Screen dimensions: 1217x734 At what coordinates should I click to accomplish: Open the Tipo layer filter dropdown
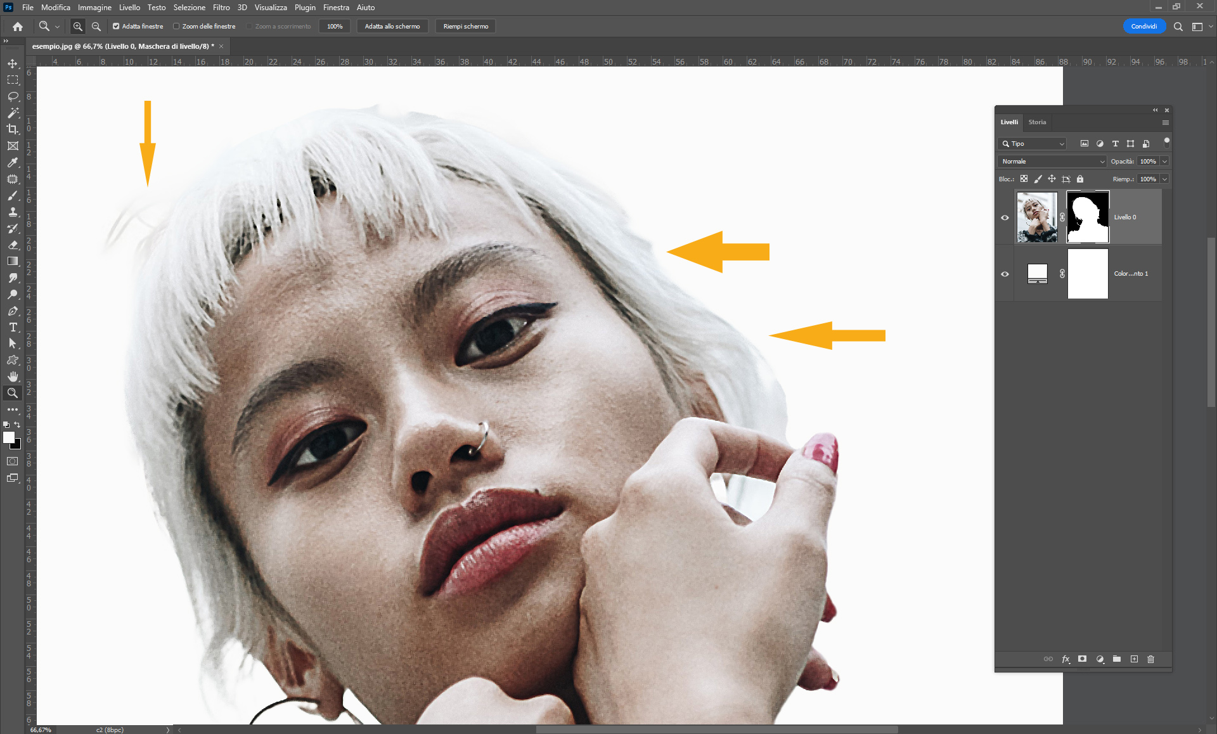pyautogui.click(x=1033, y=144)
